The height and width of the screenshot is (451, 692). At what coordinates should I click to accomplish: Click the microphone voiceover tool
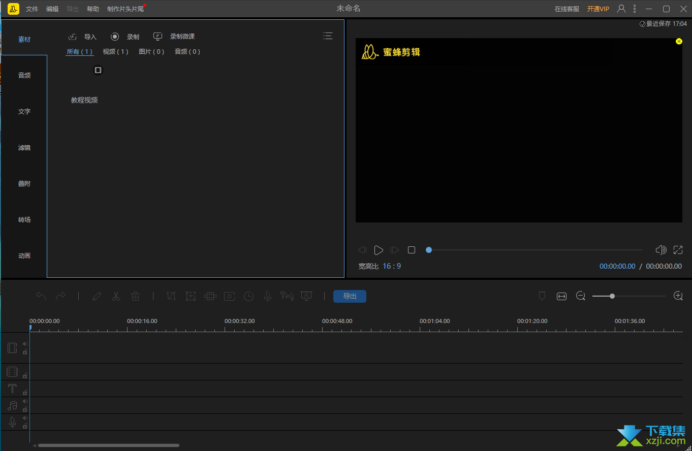click(267, 296)
